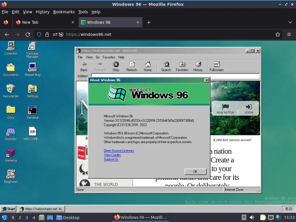Open the Windows 96 Start menu
The width and height of the screenshot is (296, 222).
[8, 209]
